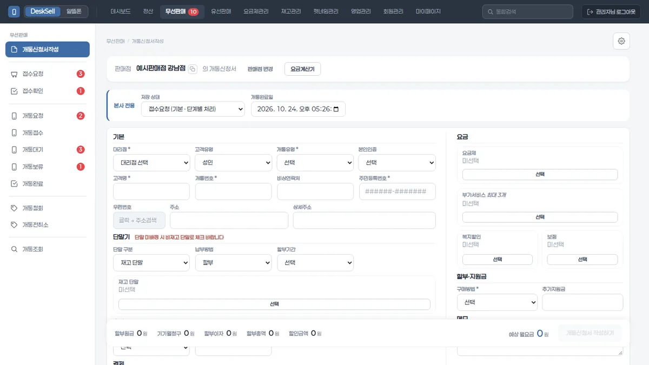
Task: Focus the 상세주소 input field
Action: click(364, 220)
